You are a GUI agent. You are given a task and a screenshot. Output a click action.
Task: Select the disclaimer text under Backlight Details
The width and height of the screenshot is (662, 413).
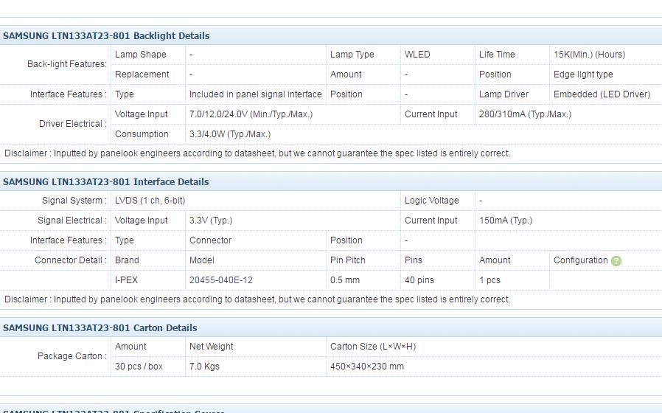(x=257, y=153)
